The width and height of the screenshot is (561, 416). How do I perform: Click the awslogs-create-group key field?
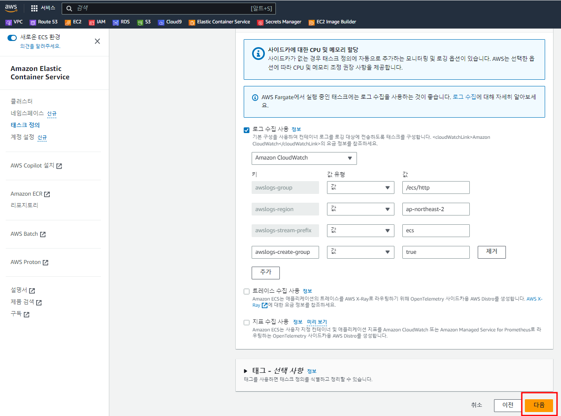[285, 252]
